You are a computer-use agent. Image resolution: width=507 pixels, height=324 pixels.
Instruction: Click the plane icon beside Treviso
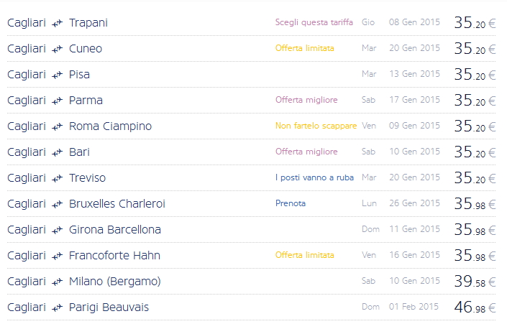click(58, 178)
